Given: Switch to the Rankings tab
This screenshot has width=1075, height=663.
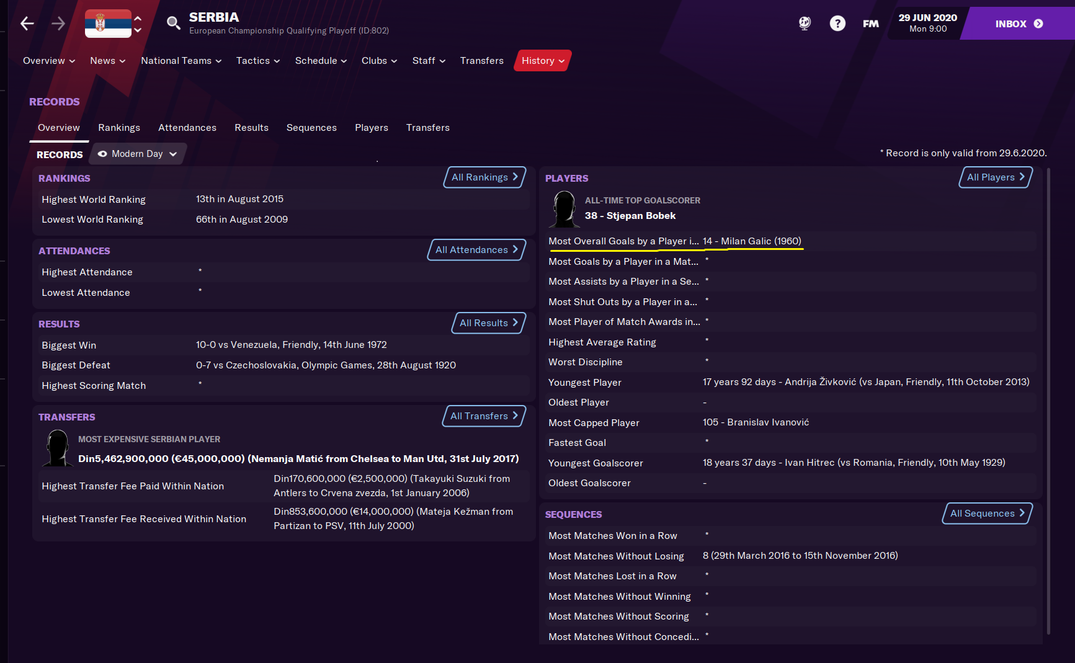Looking at the screenshot, I should tap(119, 128).
